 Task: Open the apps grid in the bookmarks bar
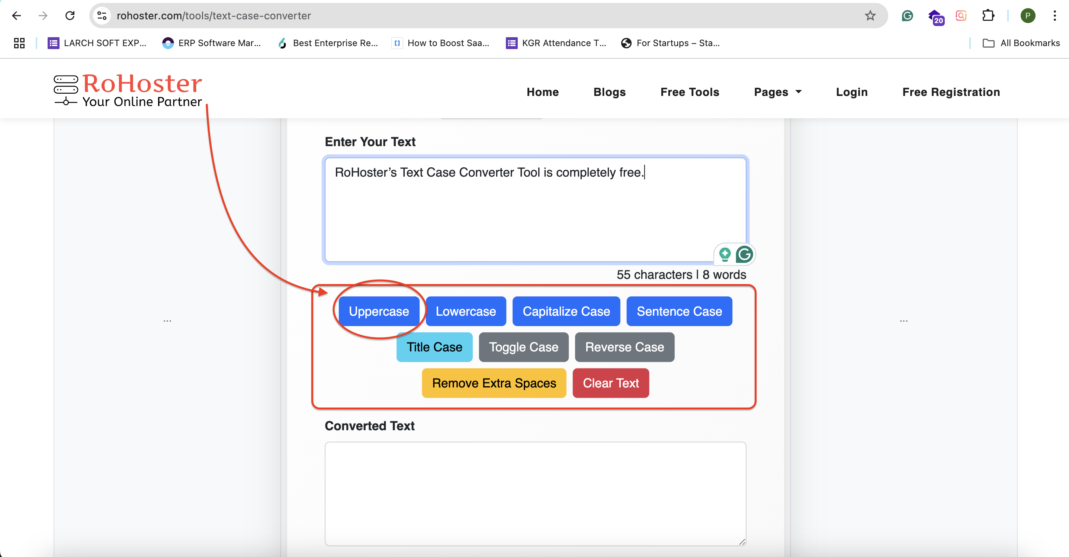[x=19, y=43]
